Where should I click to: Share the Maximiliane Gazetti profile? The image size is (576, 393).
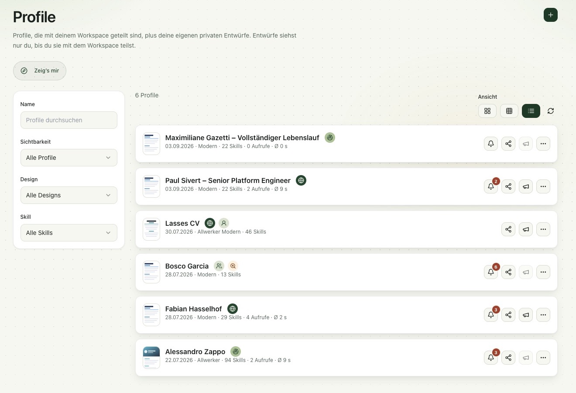point(508,144)
